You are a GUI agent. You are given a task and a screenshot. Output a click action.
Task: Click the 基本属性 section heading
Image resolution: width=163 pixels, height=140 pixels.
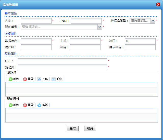click(11, 14)
